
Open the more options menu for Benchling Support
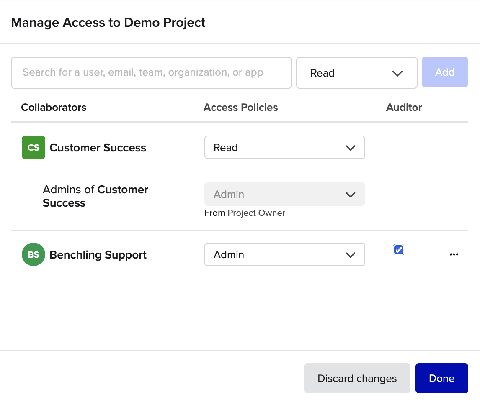[454, 254]
